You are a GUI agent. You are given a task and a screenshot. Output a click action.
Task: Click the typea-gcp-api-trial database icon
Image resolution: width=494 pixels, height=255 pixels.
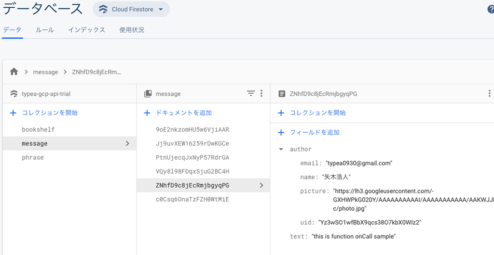pyautogui.click(x=14, y=94)
